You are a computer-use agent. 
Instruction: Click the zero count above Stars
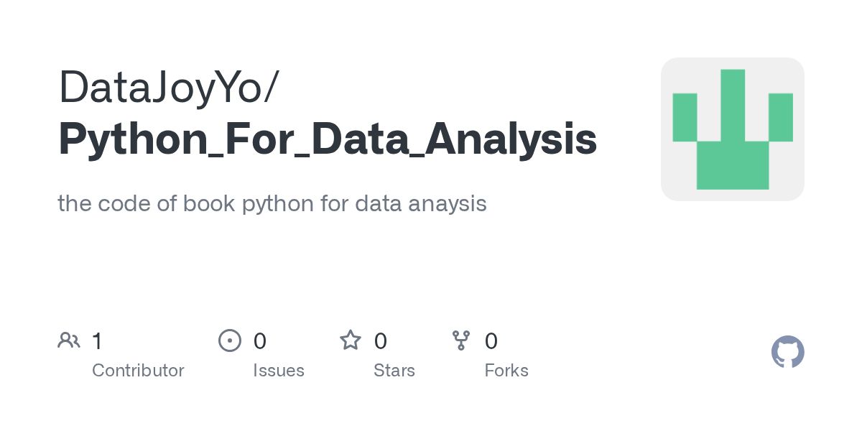coord(381,340)
